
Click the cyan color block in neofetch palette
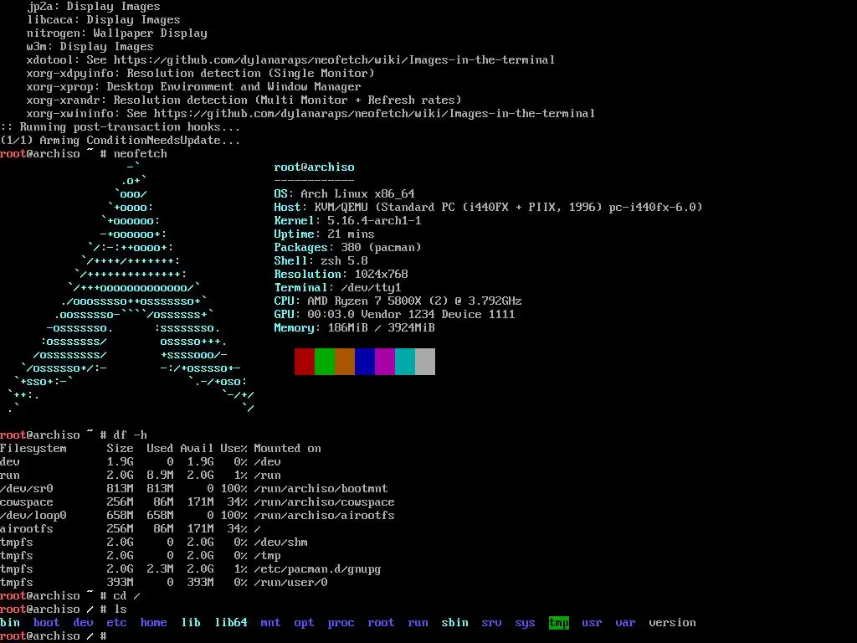(405, 362)
